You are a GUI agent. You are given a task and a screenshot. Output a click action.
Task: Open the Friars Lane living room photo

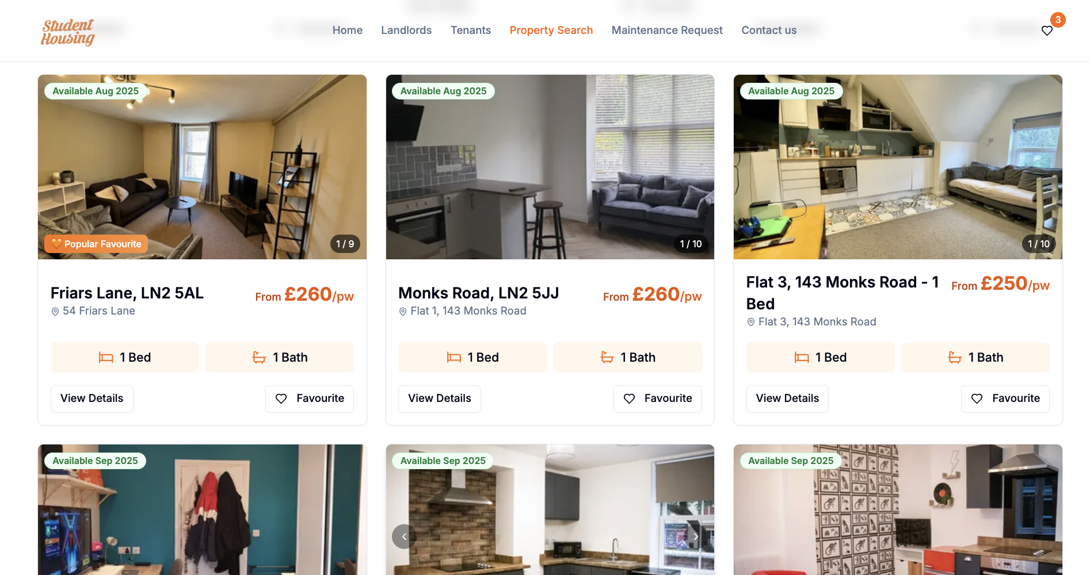click(202, 167)
